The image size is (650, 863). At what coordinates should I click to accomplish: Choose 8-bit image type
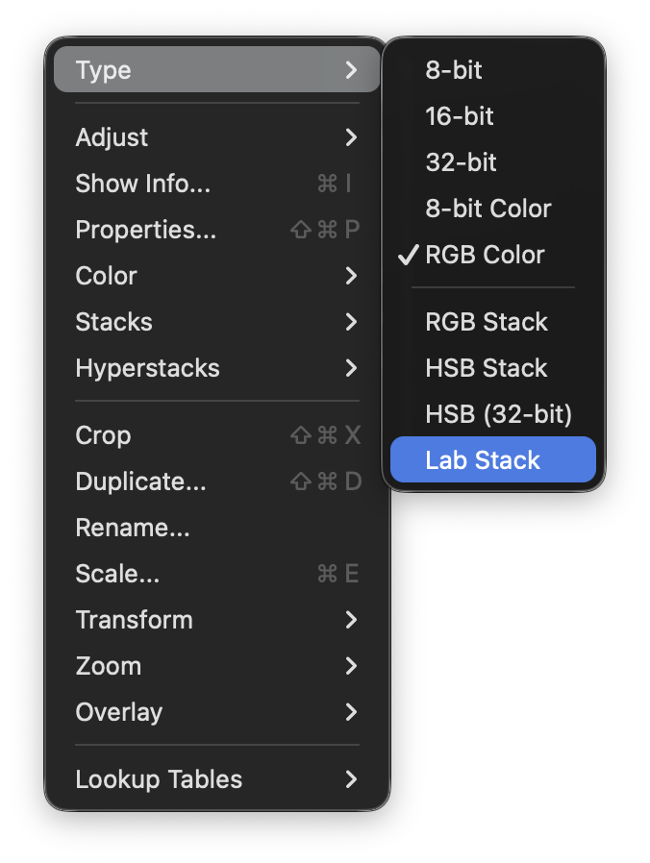pyautogui.click(x=454, y=70)
